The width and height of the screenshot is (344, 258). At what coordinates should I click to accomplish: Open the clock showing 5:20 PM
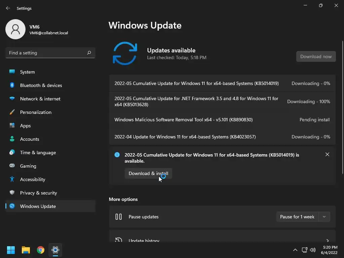329,250
